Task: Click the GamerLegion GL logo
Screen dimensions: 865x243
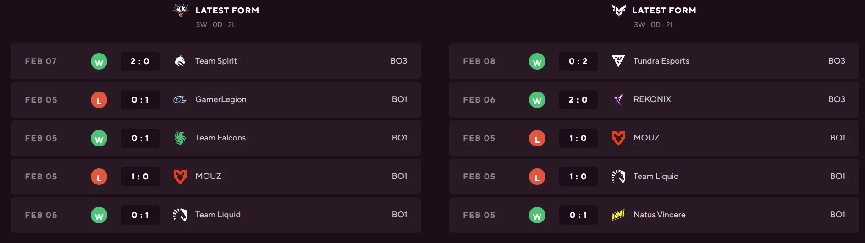Action: [x=180, y=99]
